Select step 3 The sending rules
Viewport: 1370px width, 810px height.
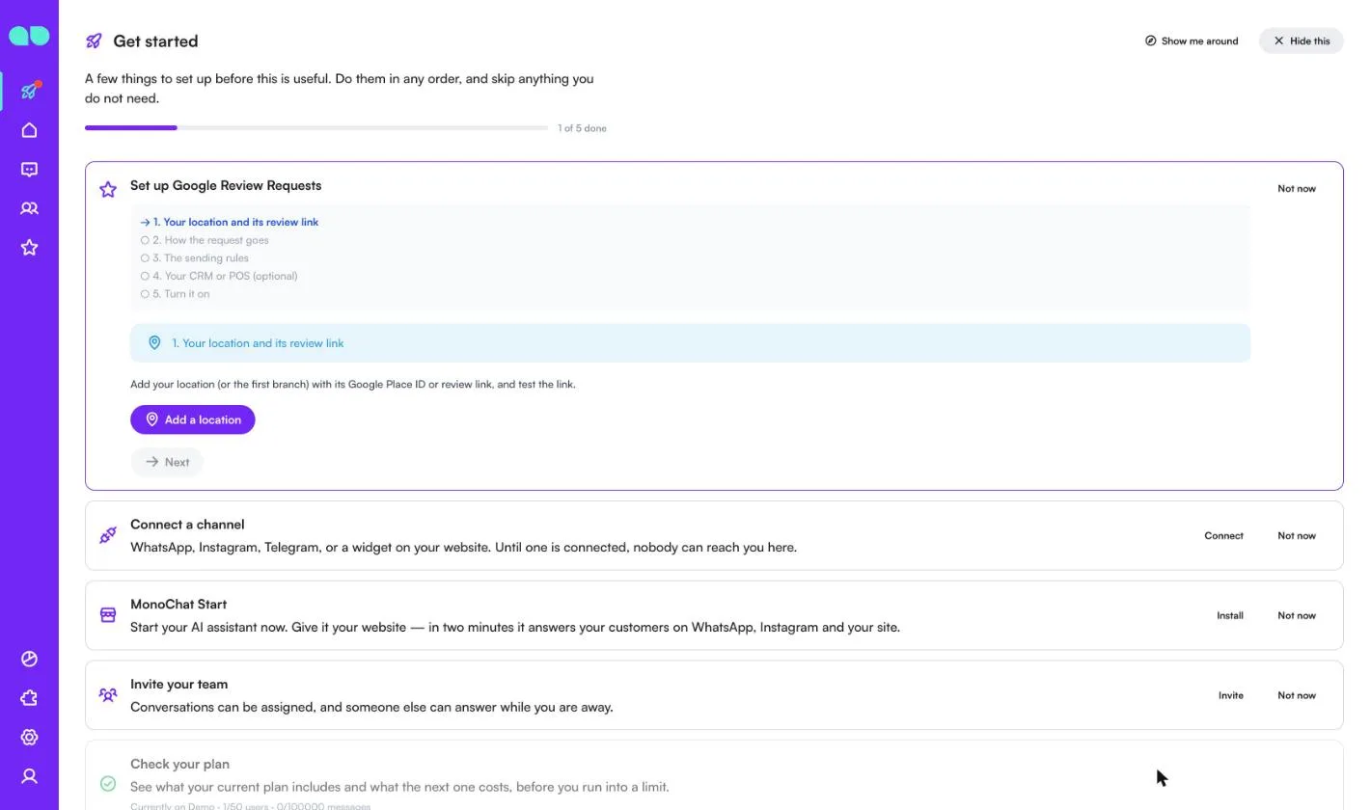pyautogui.click(x=194, y=257)
